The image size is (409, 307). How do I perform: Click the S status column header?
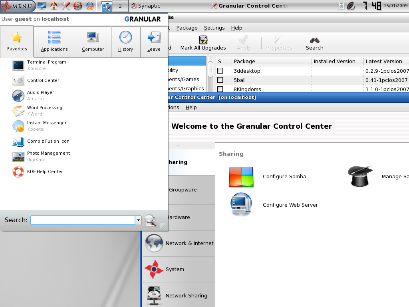coord(220,61)
